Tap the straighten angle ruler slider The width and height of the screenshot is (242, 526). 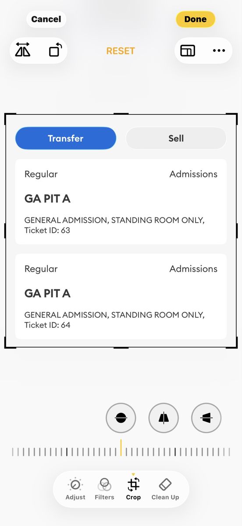click(x=121, y=451)
